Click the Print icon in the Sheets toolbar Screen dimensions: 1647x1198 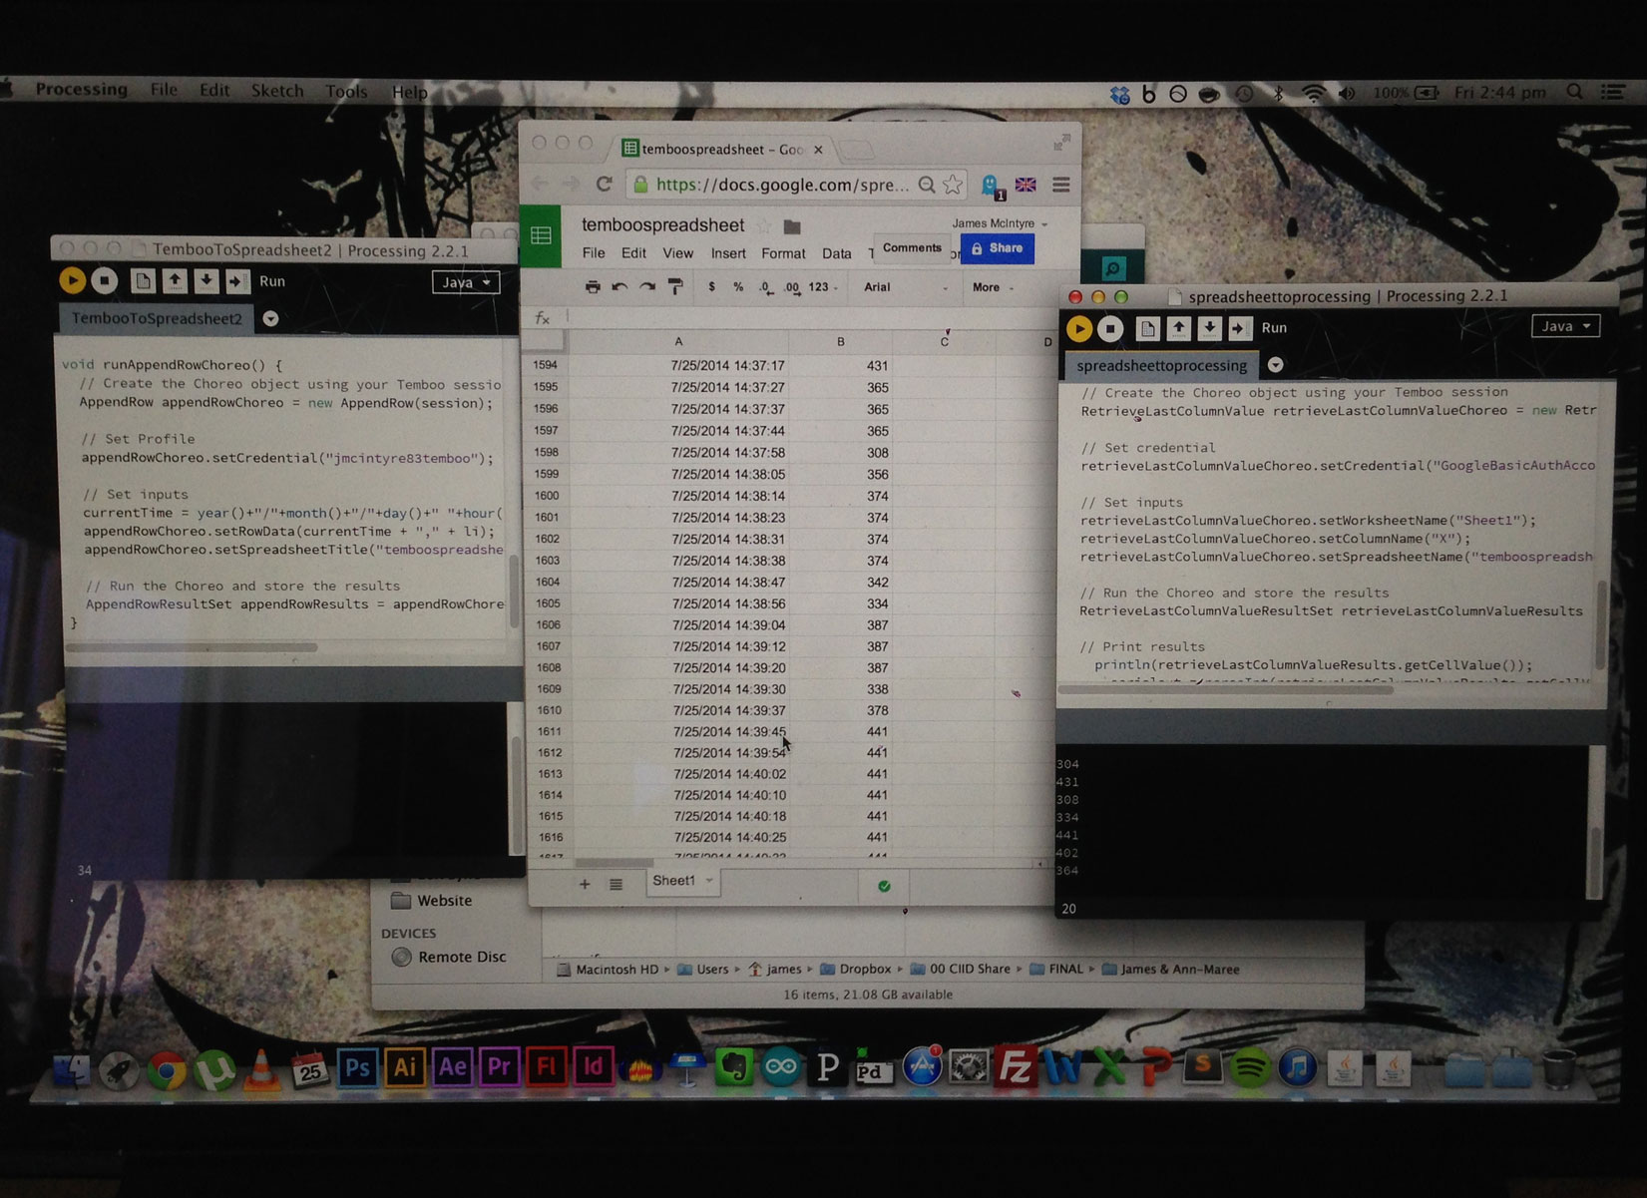click(593, 287)
